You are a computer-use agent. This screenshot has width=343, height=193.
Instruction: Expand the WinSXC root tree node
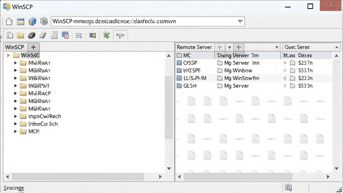tap(8, 55)
